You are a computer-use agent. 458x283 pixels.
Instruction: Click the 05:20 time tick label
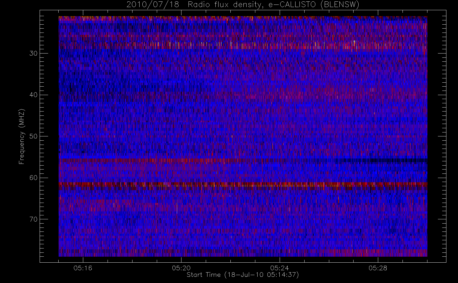[x=181, y=268]
